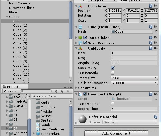
Task: Click the Bomb script asset icon
Action: coord(38,125)
